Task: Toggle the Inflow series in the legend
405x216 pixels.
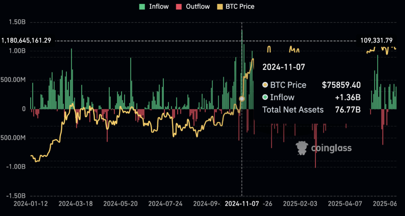Action: (x=154, y=6)
